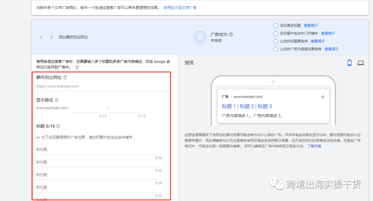Focus the first 新标题 headline field

click(99, 150)
